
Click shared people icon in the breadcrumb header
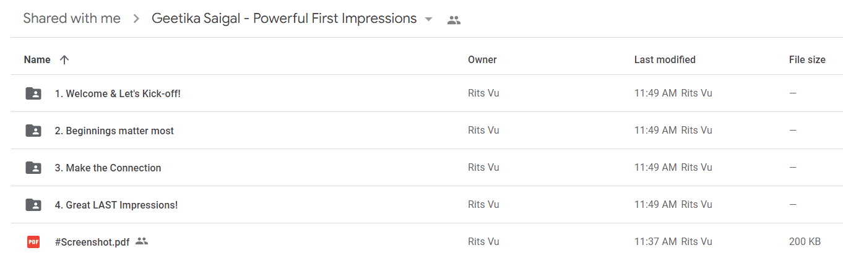point(454,20)
